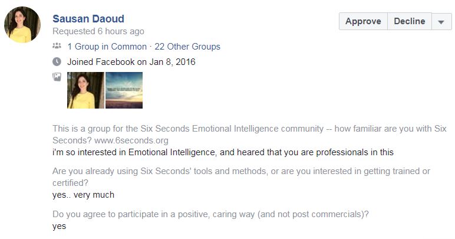The width and height of the screenshot is (455, 239).
Task: View the '22 Other Groups' link
Action: coord(187,47)
